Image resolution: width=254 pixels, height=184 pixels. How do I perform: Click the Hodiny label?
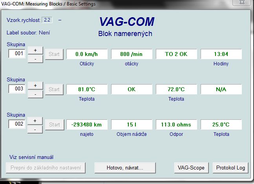pos(221,64)
